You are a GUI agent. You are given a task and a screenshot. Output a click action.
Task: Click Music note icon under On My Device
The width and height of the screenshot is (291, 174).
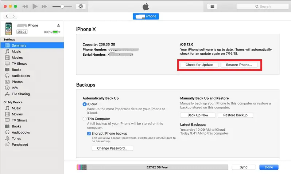[x=7, y=108]
